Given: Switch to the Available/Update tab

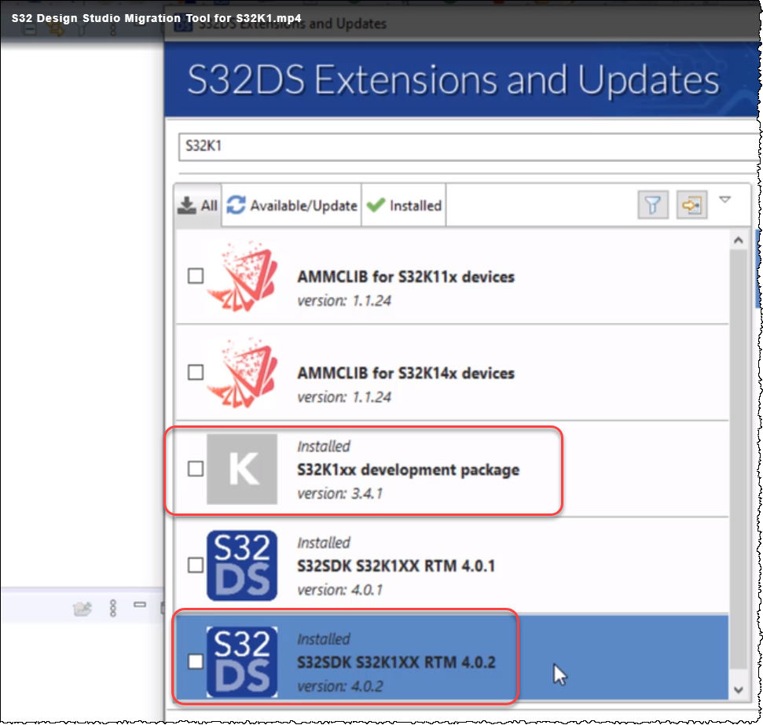Looking at the screenshot, I should coord(292,205).
